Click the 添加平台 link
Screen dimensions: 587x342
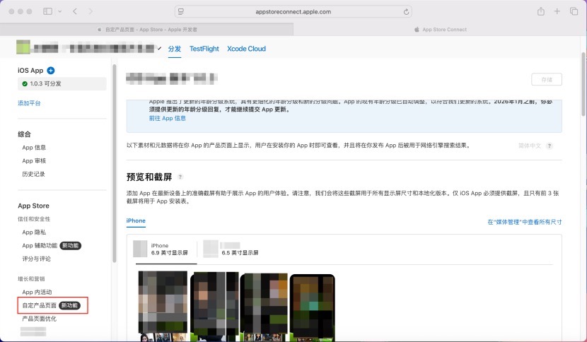point(29,103)
